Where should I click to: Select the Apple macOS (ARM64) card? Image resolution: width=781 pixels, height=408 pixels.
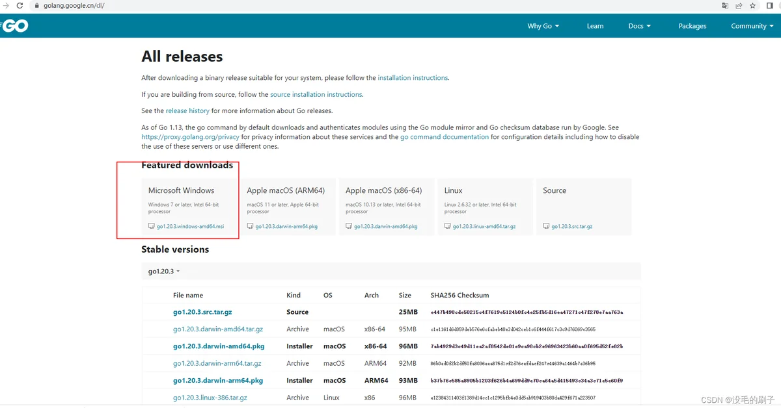point(288,207)
